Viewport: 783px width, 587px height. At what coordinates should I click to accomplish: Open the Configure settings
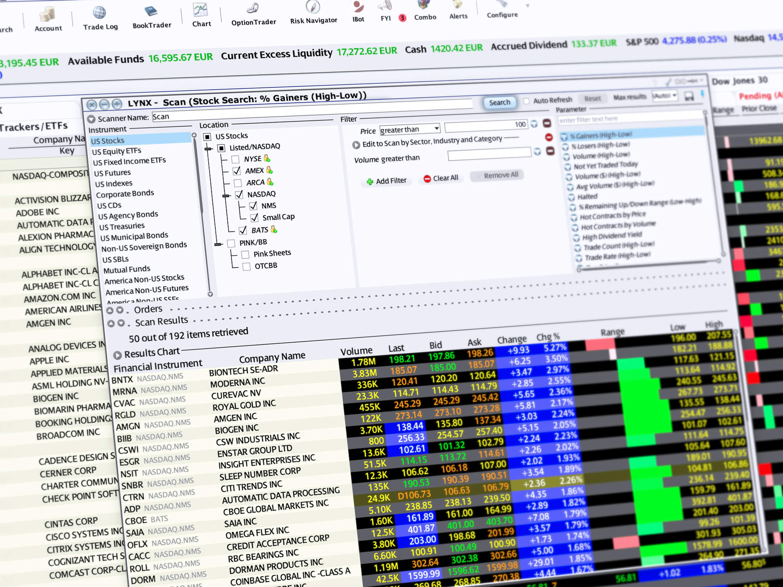(502, 9)
